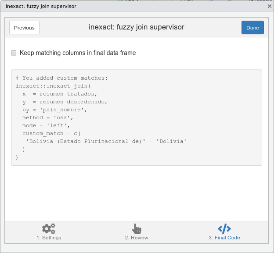The height and width of the screenshot is (253, 274).
Task: Click the gears icon for Settings
Action: [x=49, y=229]
